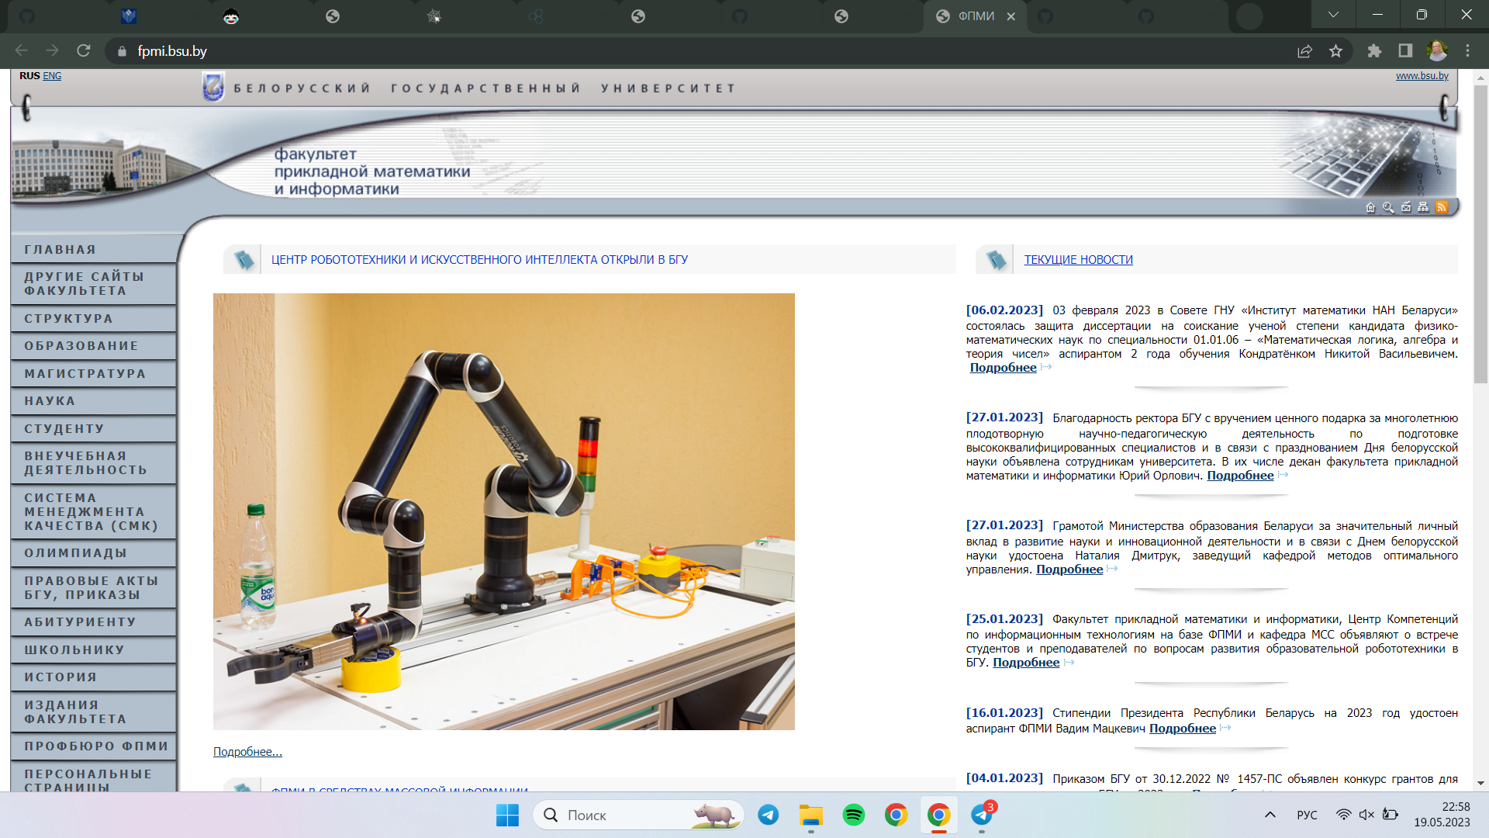Viewport: 1489px width, 838px height.
Task: Show hidden system tray icons
Action: tap(1270, 815)
